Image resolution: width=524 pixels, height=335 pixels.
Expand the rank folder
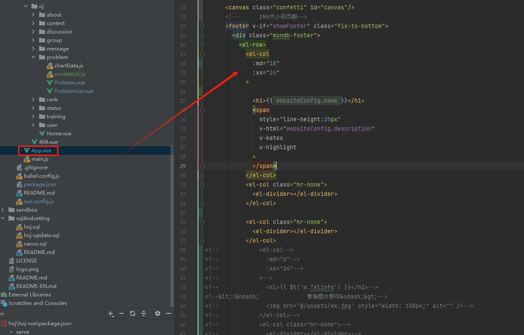point(34,100)
